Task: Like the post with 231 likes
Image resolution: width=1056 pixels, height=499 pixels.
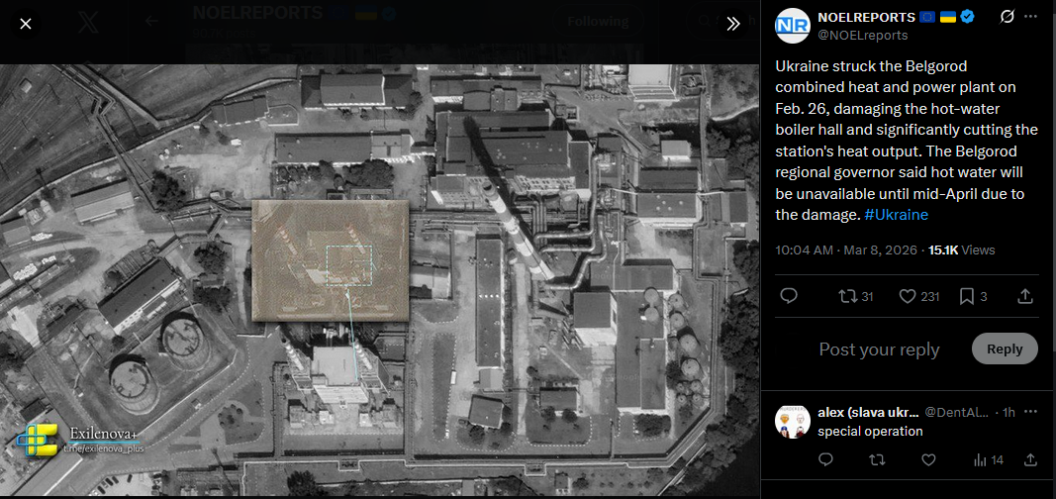Action: 919,296
